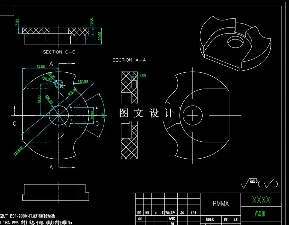289x225 pixels.
Task: Select the bottom side-view outline below plan view
Action: click(55, 192)
